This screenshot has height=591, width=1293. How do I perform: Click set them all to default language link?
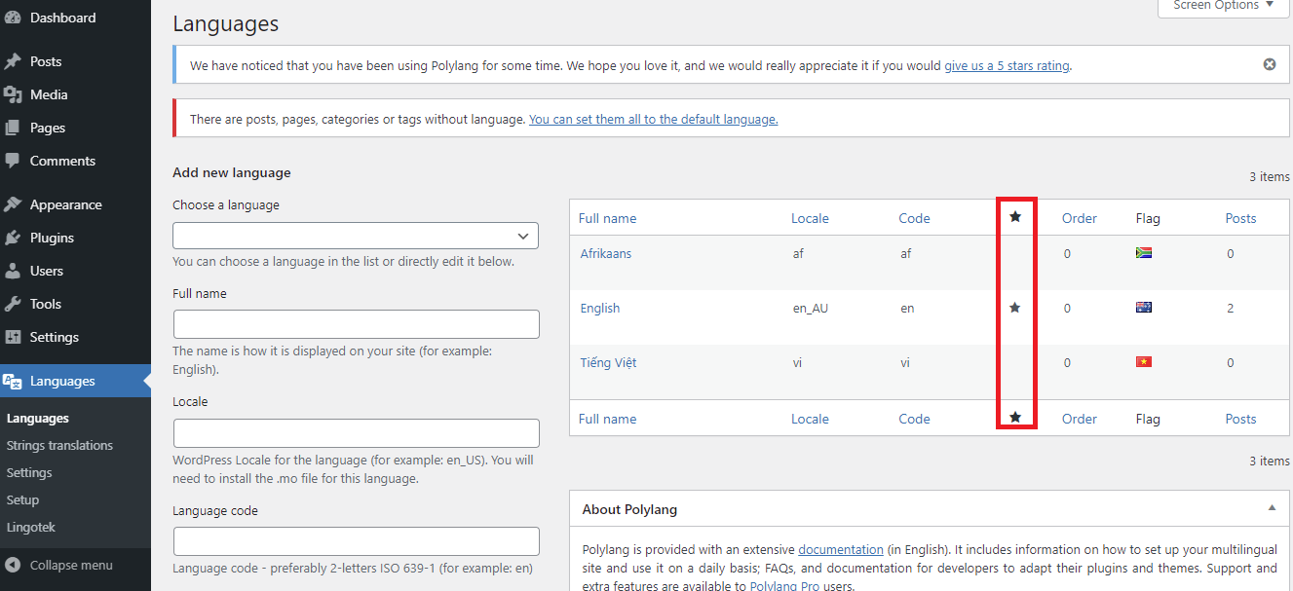click(653, 119)
